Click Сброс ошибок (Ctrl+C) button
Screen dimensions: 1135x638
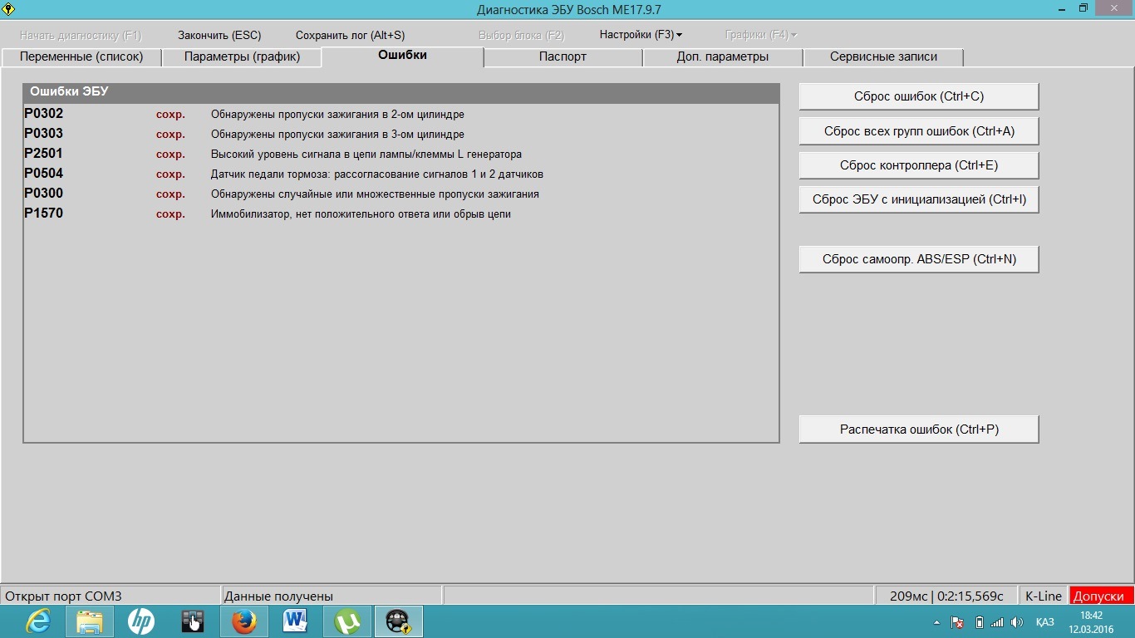pos(919,96)
